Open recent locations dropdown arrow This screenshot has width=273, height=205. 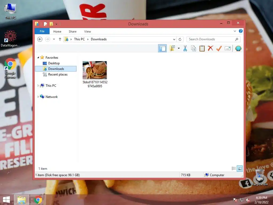(x=54, y=39)
